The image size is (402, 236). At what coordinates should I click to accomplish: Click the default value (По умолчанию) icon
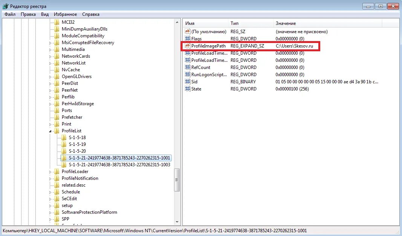pyautogui.click(x=187, y=31)
